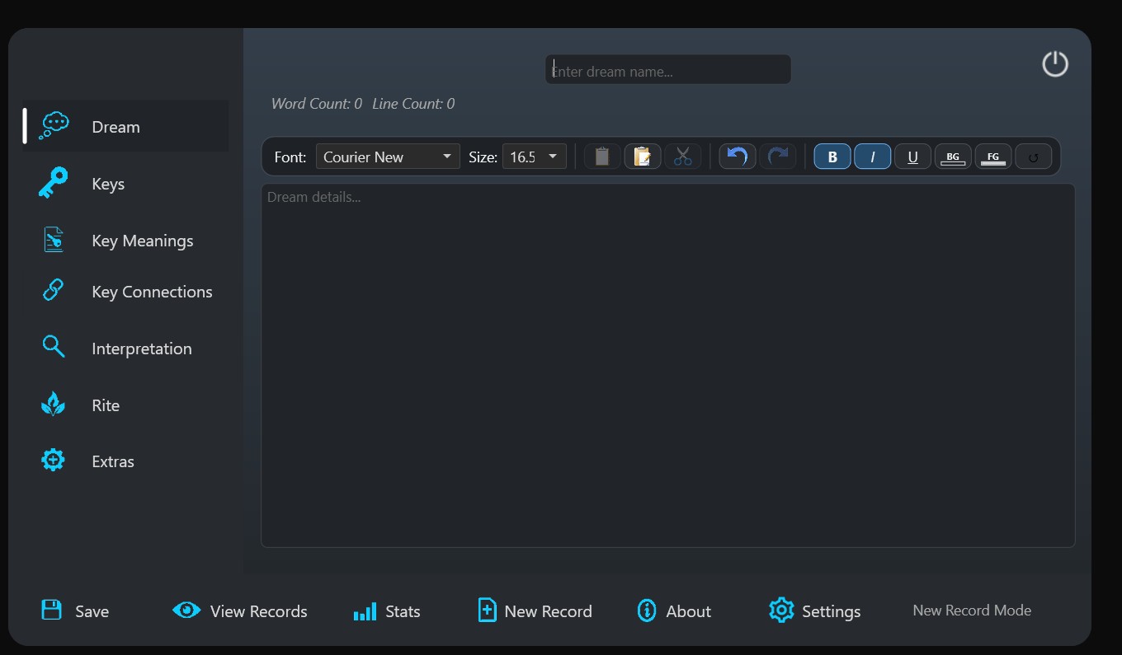Click the Key Meanings document icon
The height and width of the screenshot is (655, 1122).
point(54,240)
